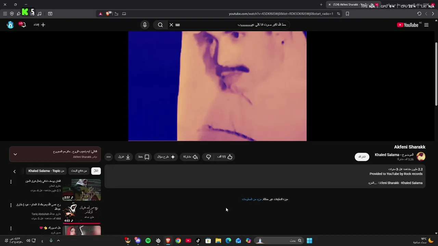
Task: Click Provided to YouTube by Rock records text
Action: tap(396, 174)
